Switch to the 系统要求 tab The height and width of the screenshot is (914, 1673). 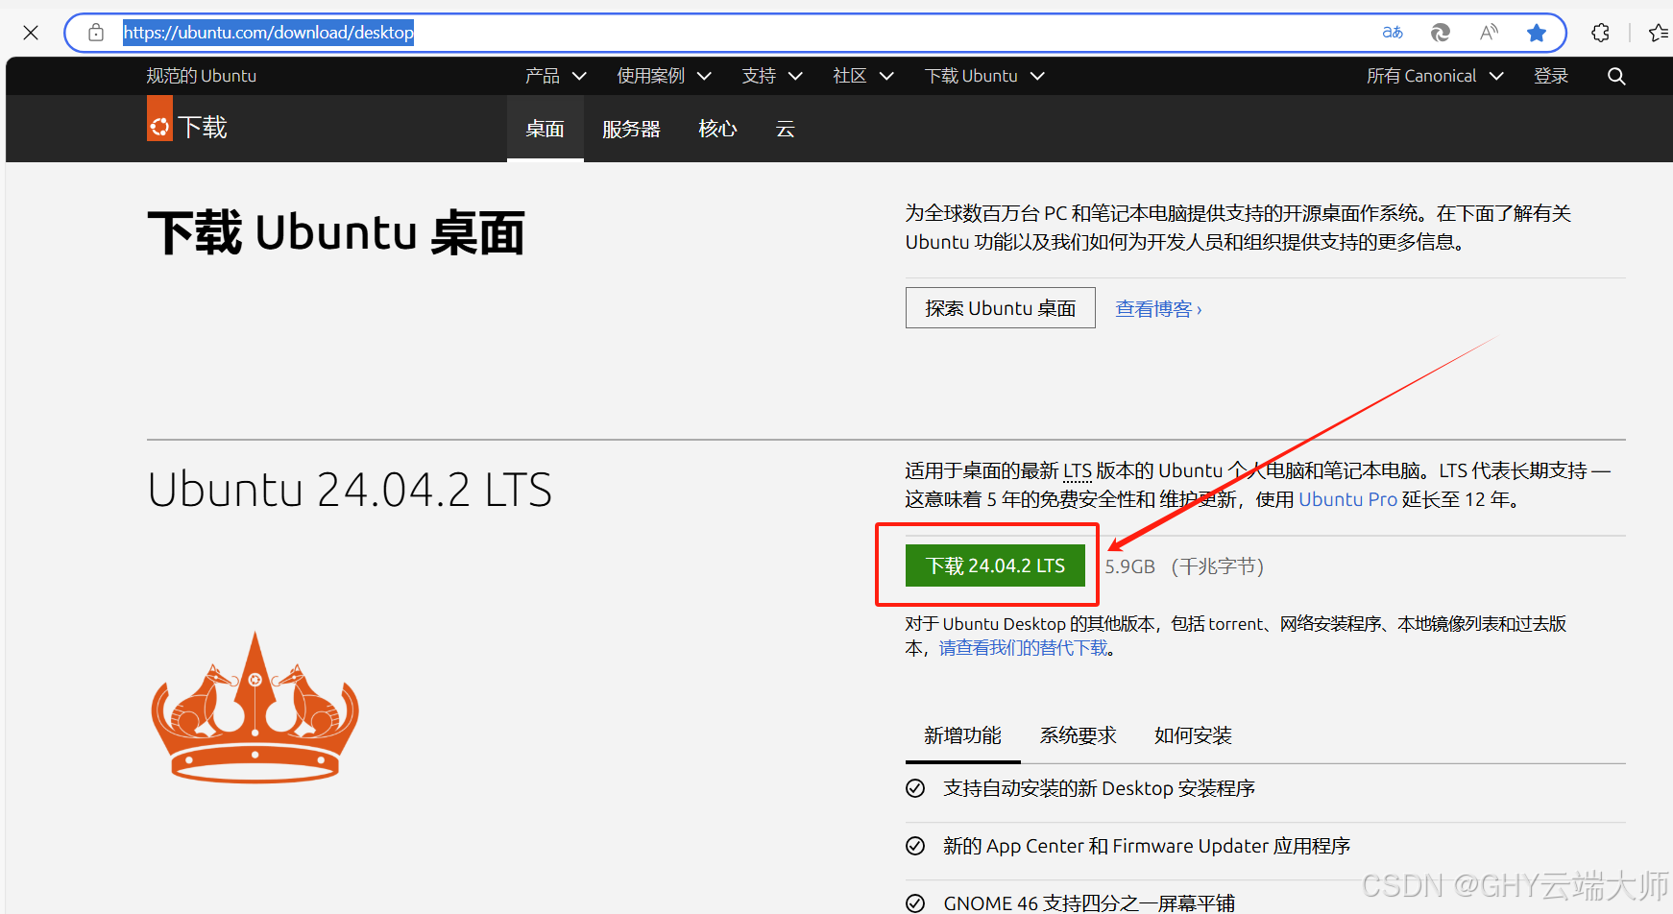pyautogui.click(x=1078, y=735)
